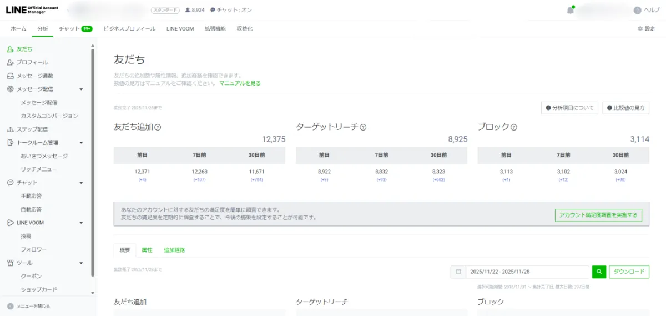Click アカウント満足度調査を実施する button
Screen dimensions: 666x316
click(598, 215)
